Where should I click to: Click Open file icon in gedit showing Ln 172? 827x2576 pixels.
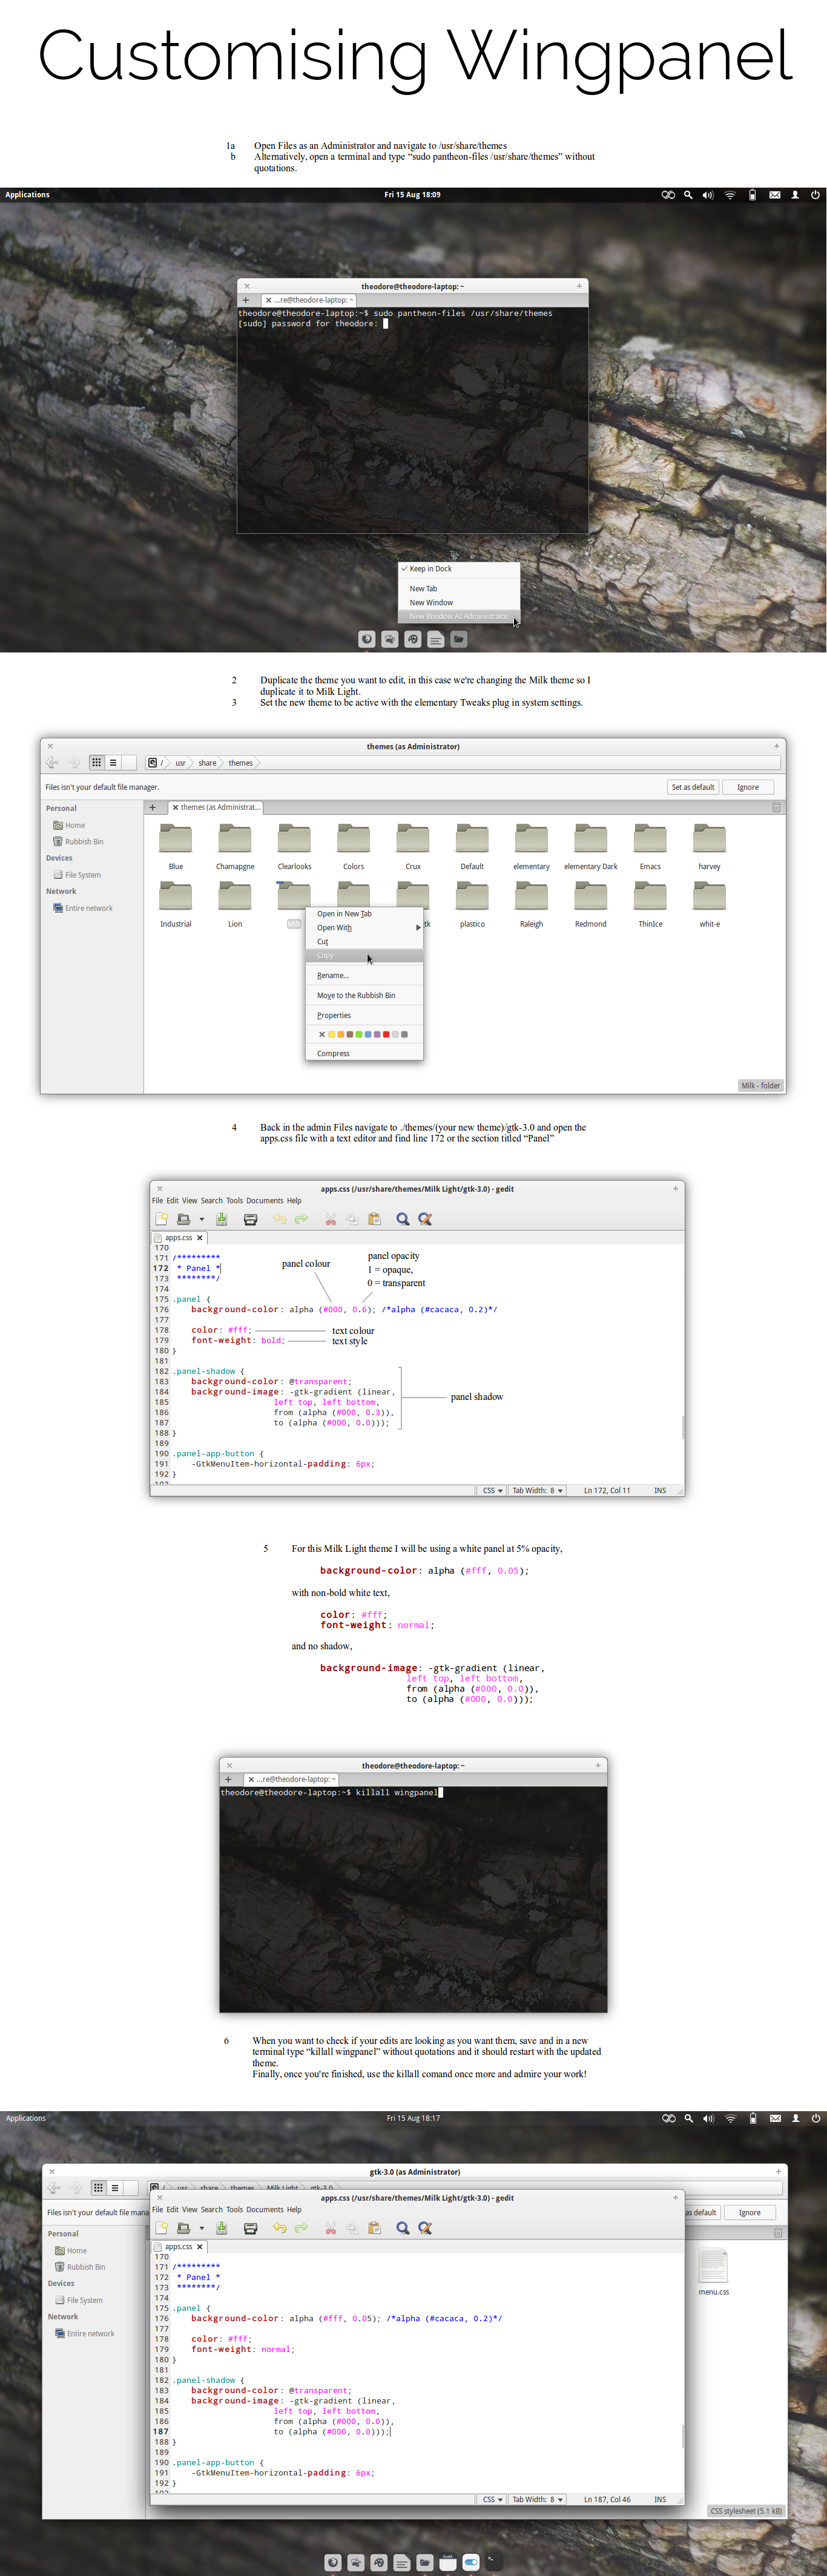183,1219
